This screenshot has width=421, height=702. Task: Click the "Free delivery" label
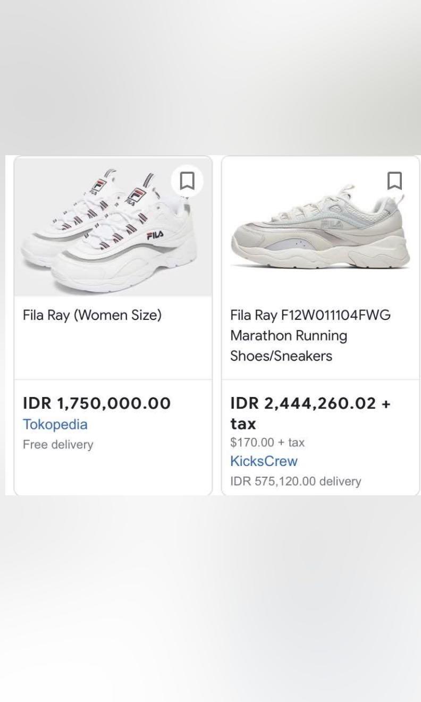point(58,445)
